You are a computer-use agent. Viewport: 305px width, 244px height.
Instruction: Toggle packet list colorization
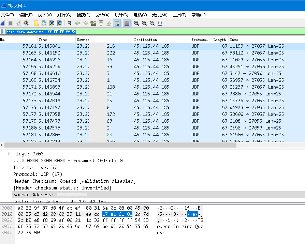[127, 23]
